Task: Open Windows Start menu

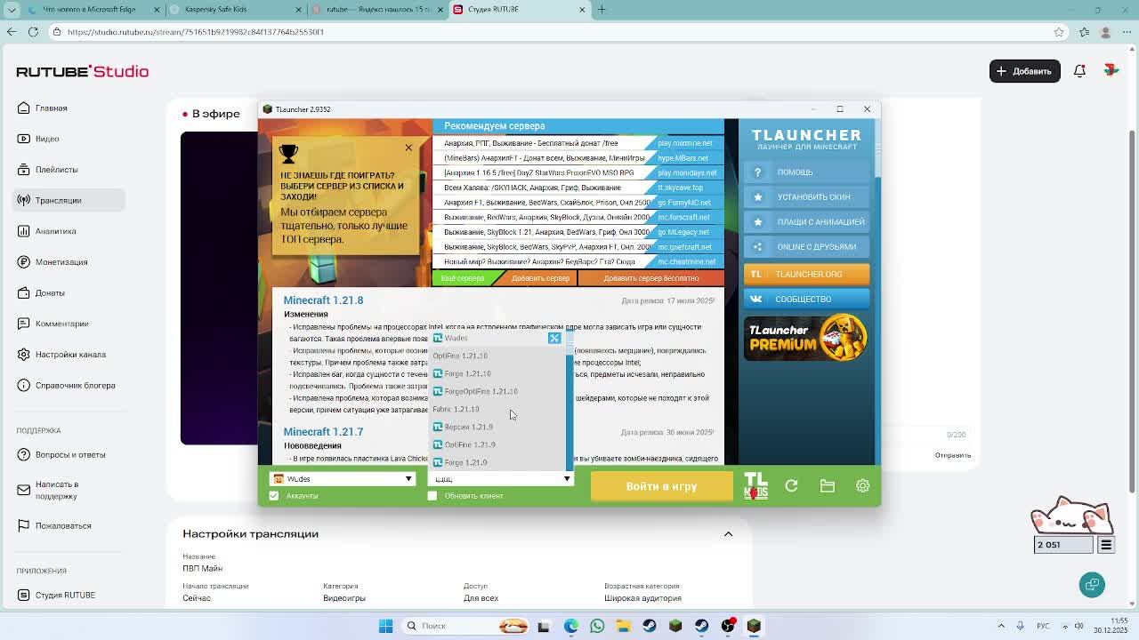Action: [385, 626]
